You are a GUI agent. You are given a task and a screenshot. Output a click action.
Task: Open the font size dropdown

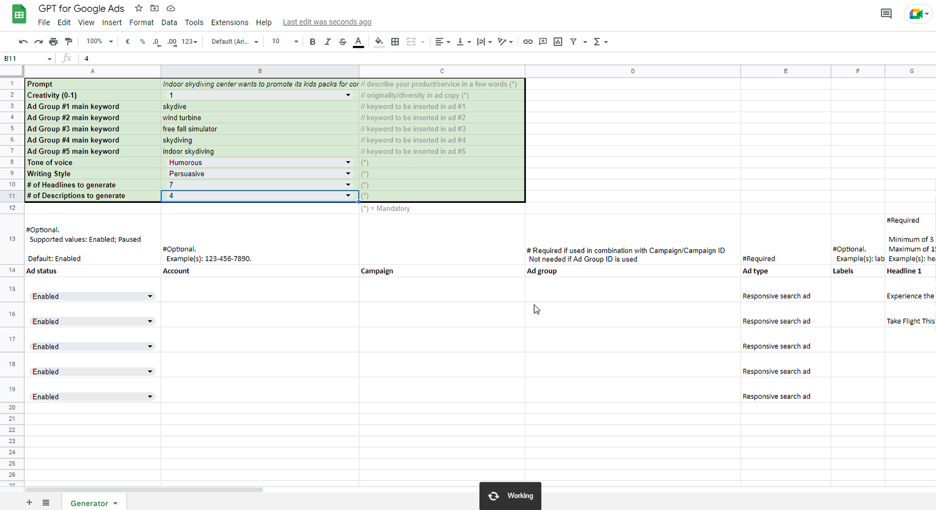285,42
